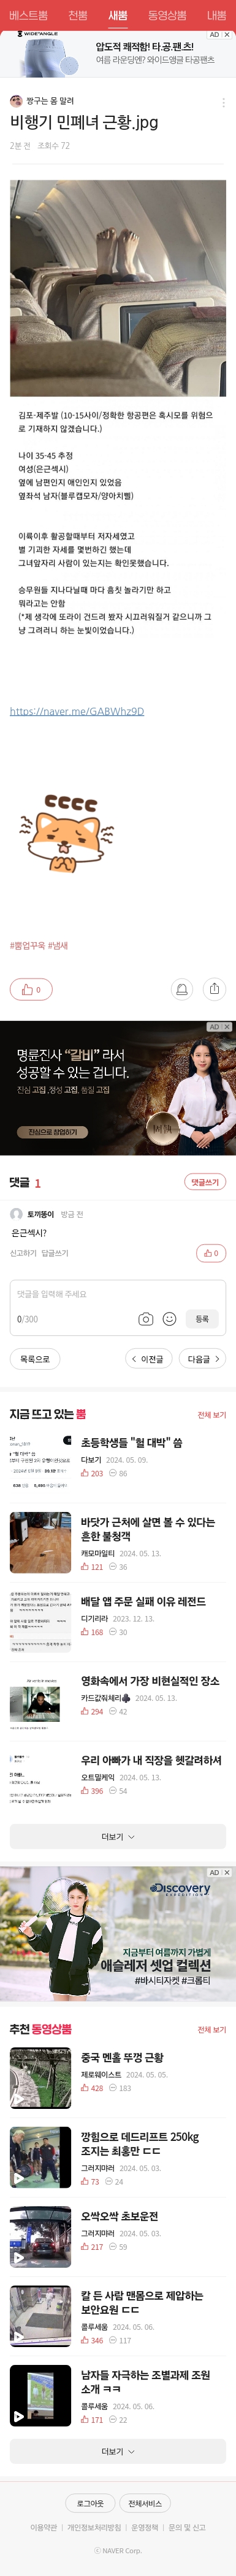
Task: Tap the siren report icon under the post
Action: 181,989
